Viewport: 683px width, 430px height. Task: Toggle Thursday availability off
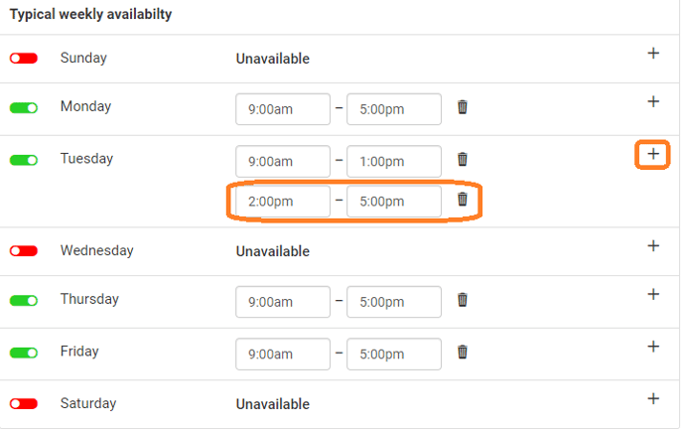coord(24,300)
